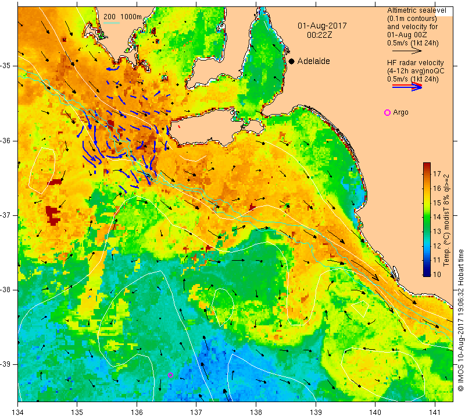This screenshot has height=419, width=465.
Task: Click 'HF radar velocity' legend heading
Action: [416, 63]
